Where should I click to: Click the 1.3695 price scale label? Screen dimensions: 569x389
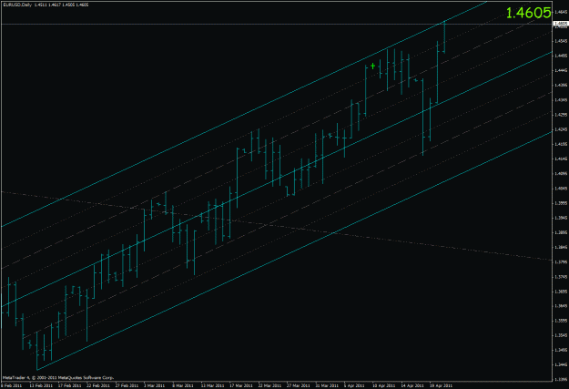561,292
